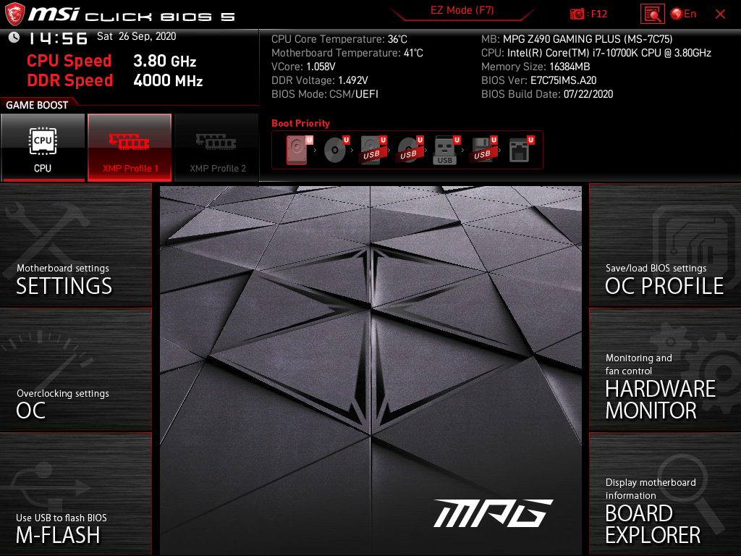Open the OC overclocking settings panel
741x556 pixels.
click(75, 370)
